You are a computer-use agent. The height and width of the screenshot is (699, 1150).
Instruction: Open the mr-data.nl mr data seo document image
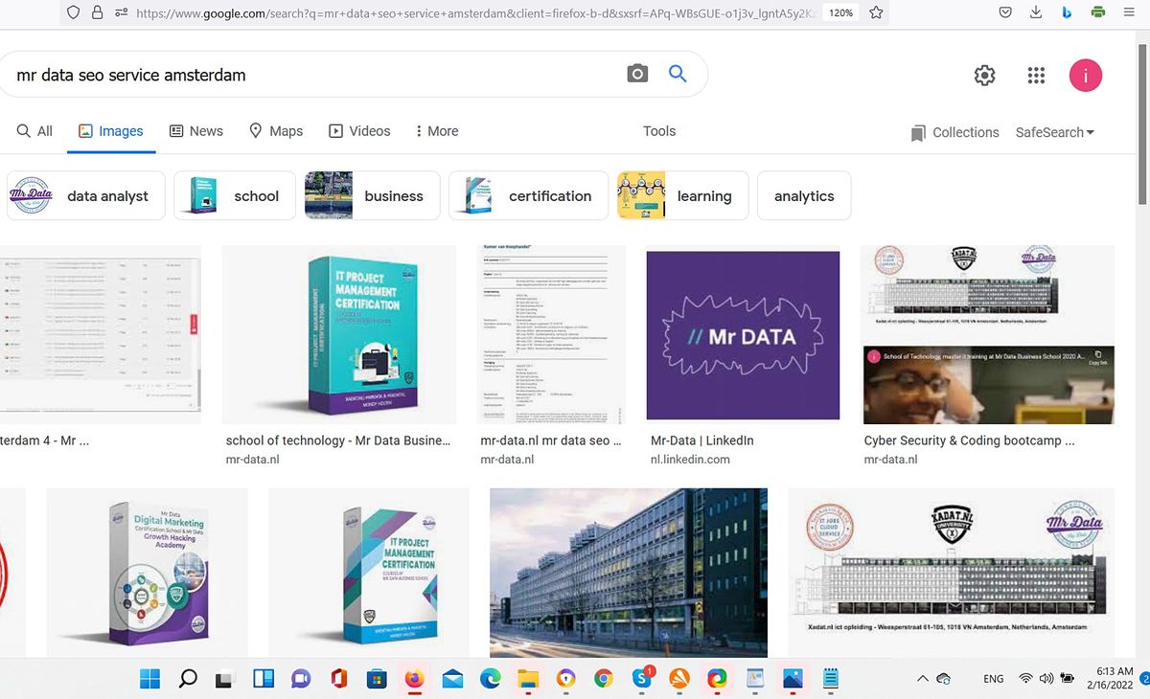pos(551,334)
